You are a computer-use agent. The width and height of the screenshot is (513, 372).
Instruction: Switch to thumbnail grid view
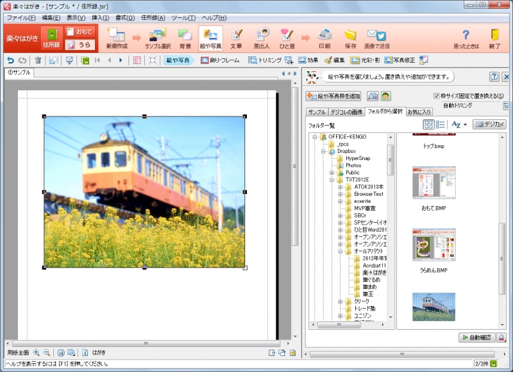[x=428, y=124]
